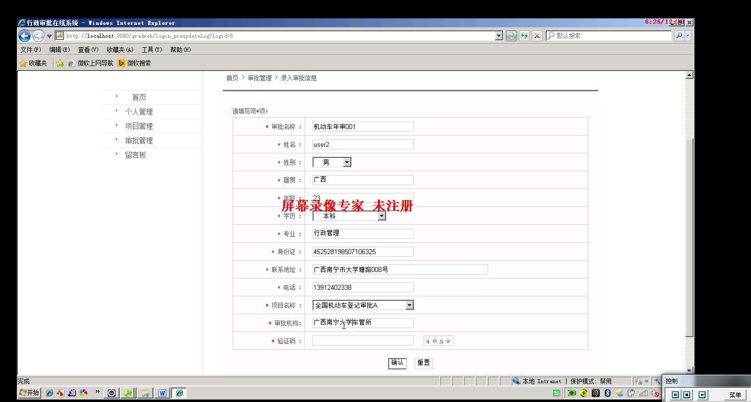This screenshot has width=751, height=402.
Task: Click the 姓名 field containing user2
Action: click(363, 144)
